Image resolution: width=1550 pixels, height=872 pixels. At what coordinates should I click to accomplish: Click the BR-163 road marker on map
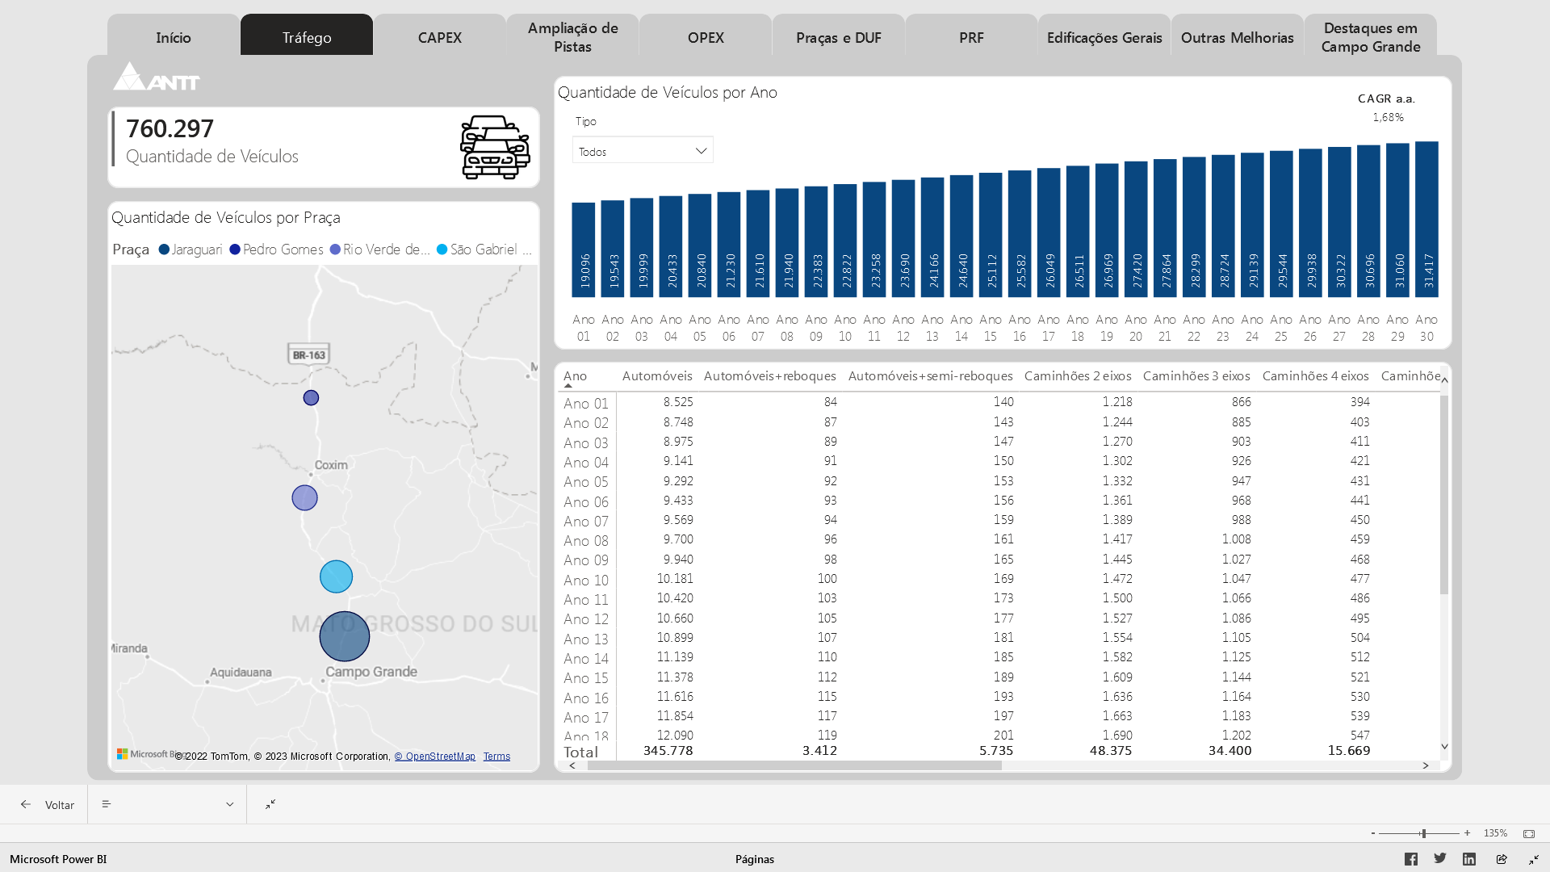309,354
